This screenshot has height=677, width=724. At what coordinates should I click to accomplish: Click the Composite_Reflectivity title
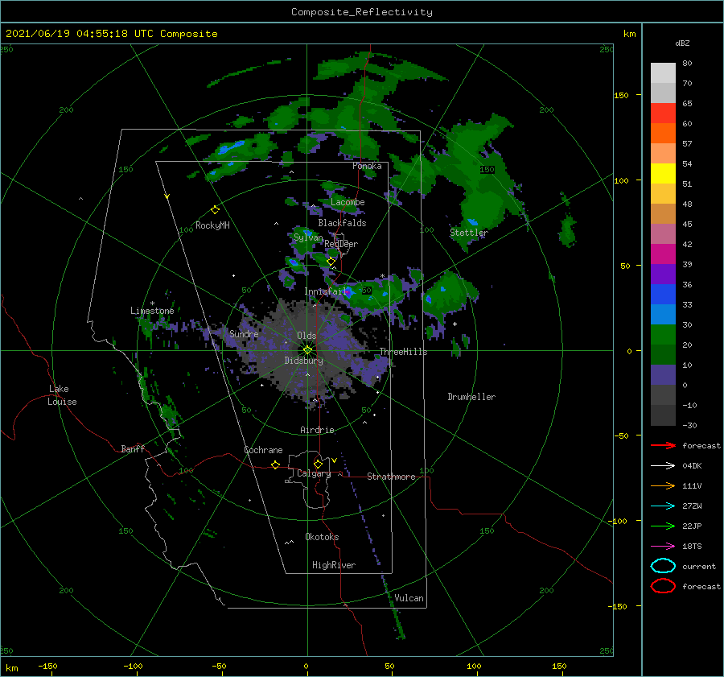(362, 12)
